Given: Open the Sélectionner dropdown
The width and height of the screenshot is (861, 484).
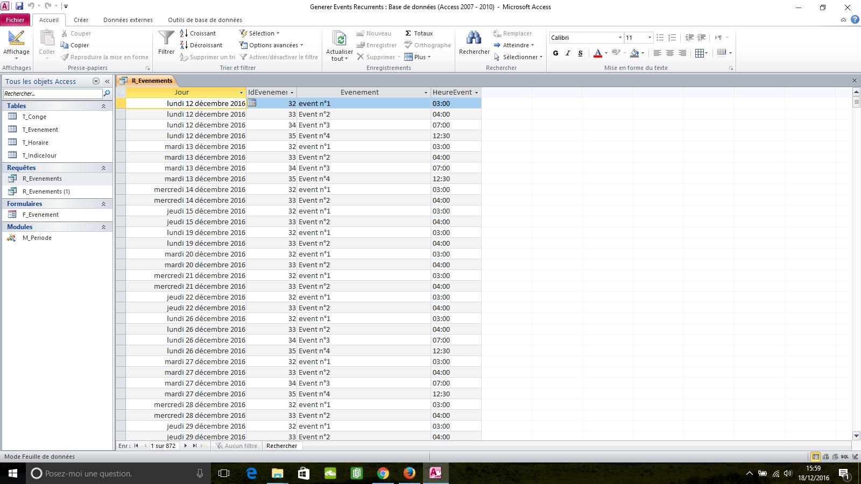Looking at the screenshot, I should (518, 57).
